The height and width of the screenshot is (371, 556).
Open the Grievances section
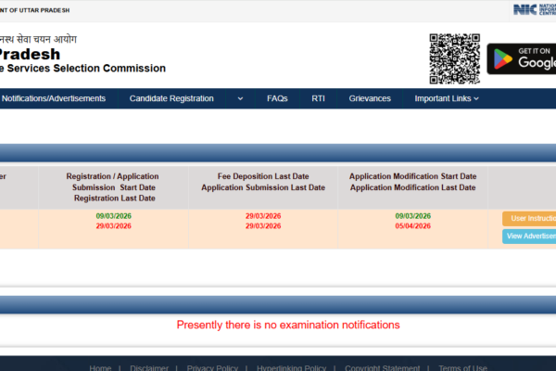tap(370, 98)
